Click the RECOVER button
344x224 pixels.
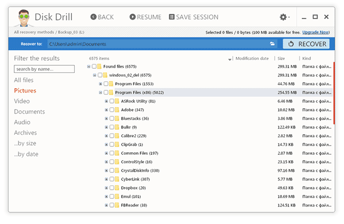coord(306,44)
